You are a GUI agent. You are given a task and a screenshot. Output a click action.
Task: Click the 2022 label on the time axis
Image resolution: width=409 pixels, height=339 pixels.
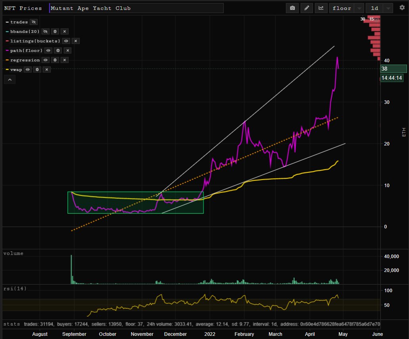210,334
